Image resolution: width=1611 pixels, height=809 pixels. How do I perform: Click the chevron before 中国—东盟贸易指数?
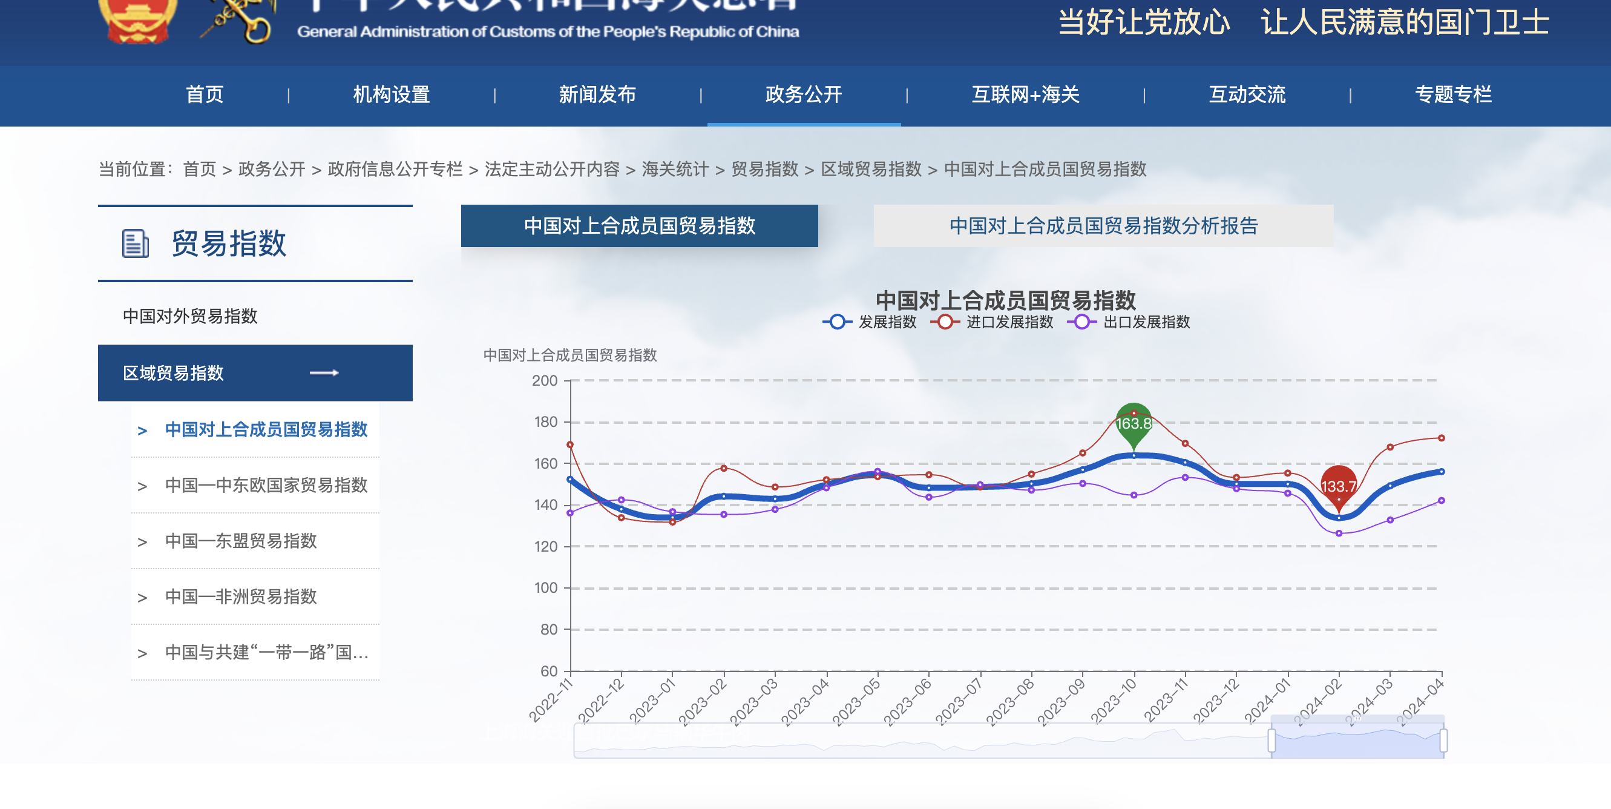[143, 542]
